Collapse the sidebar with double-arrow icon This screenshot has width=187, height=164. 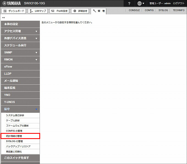[x=3, y=18]
